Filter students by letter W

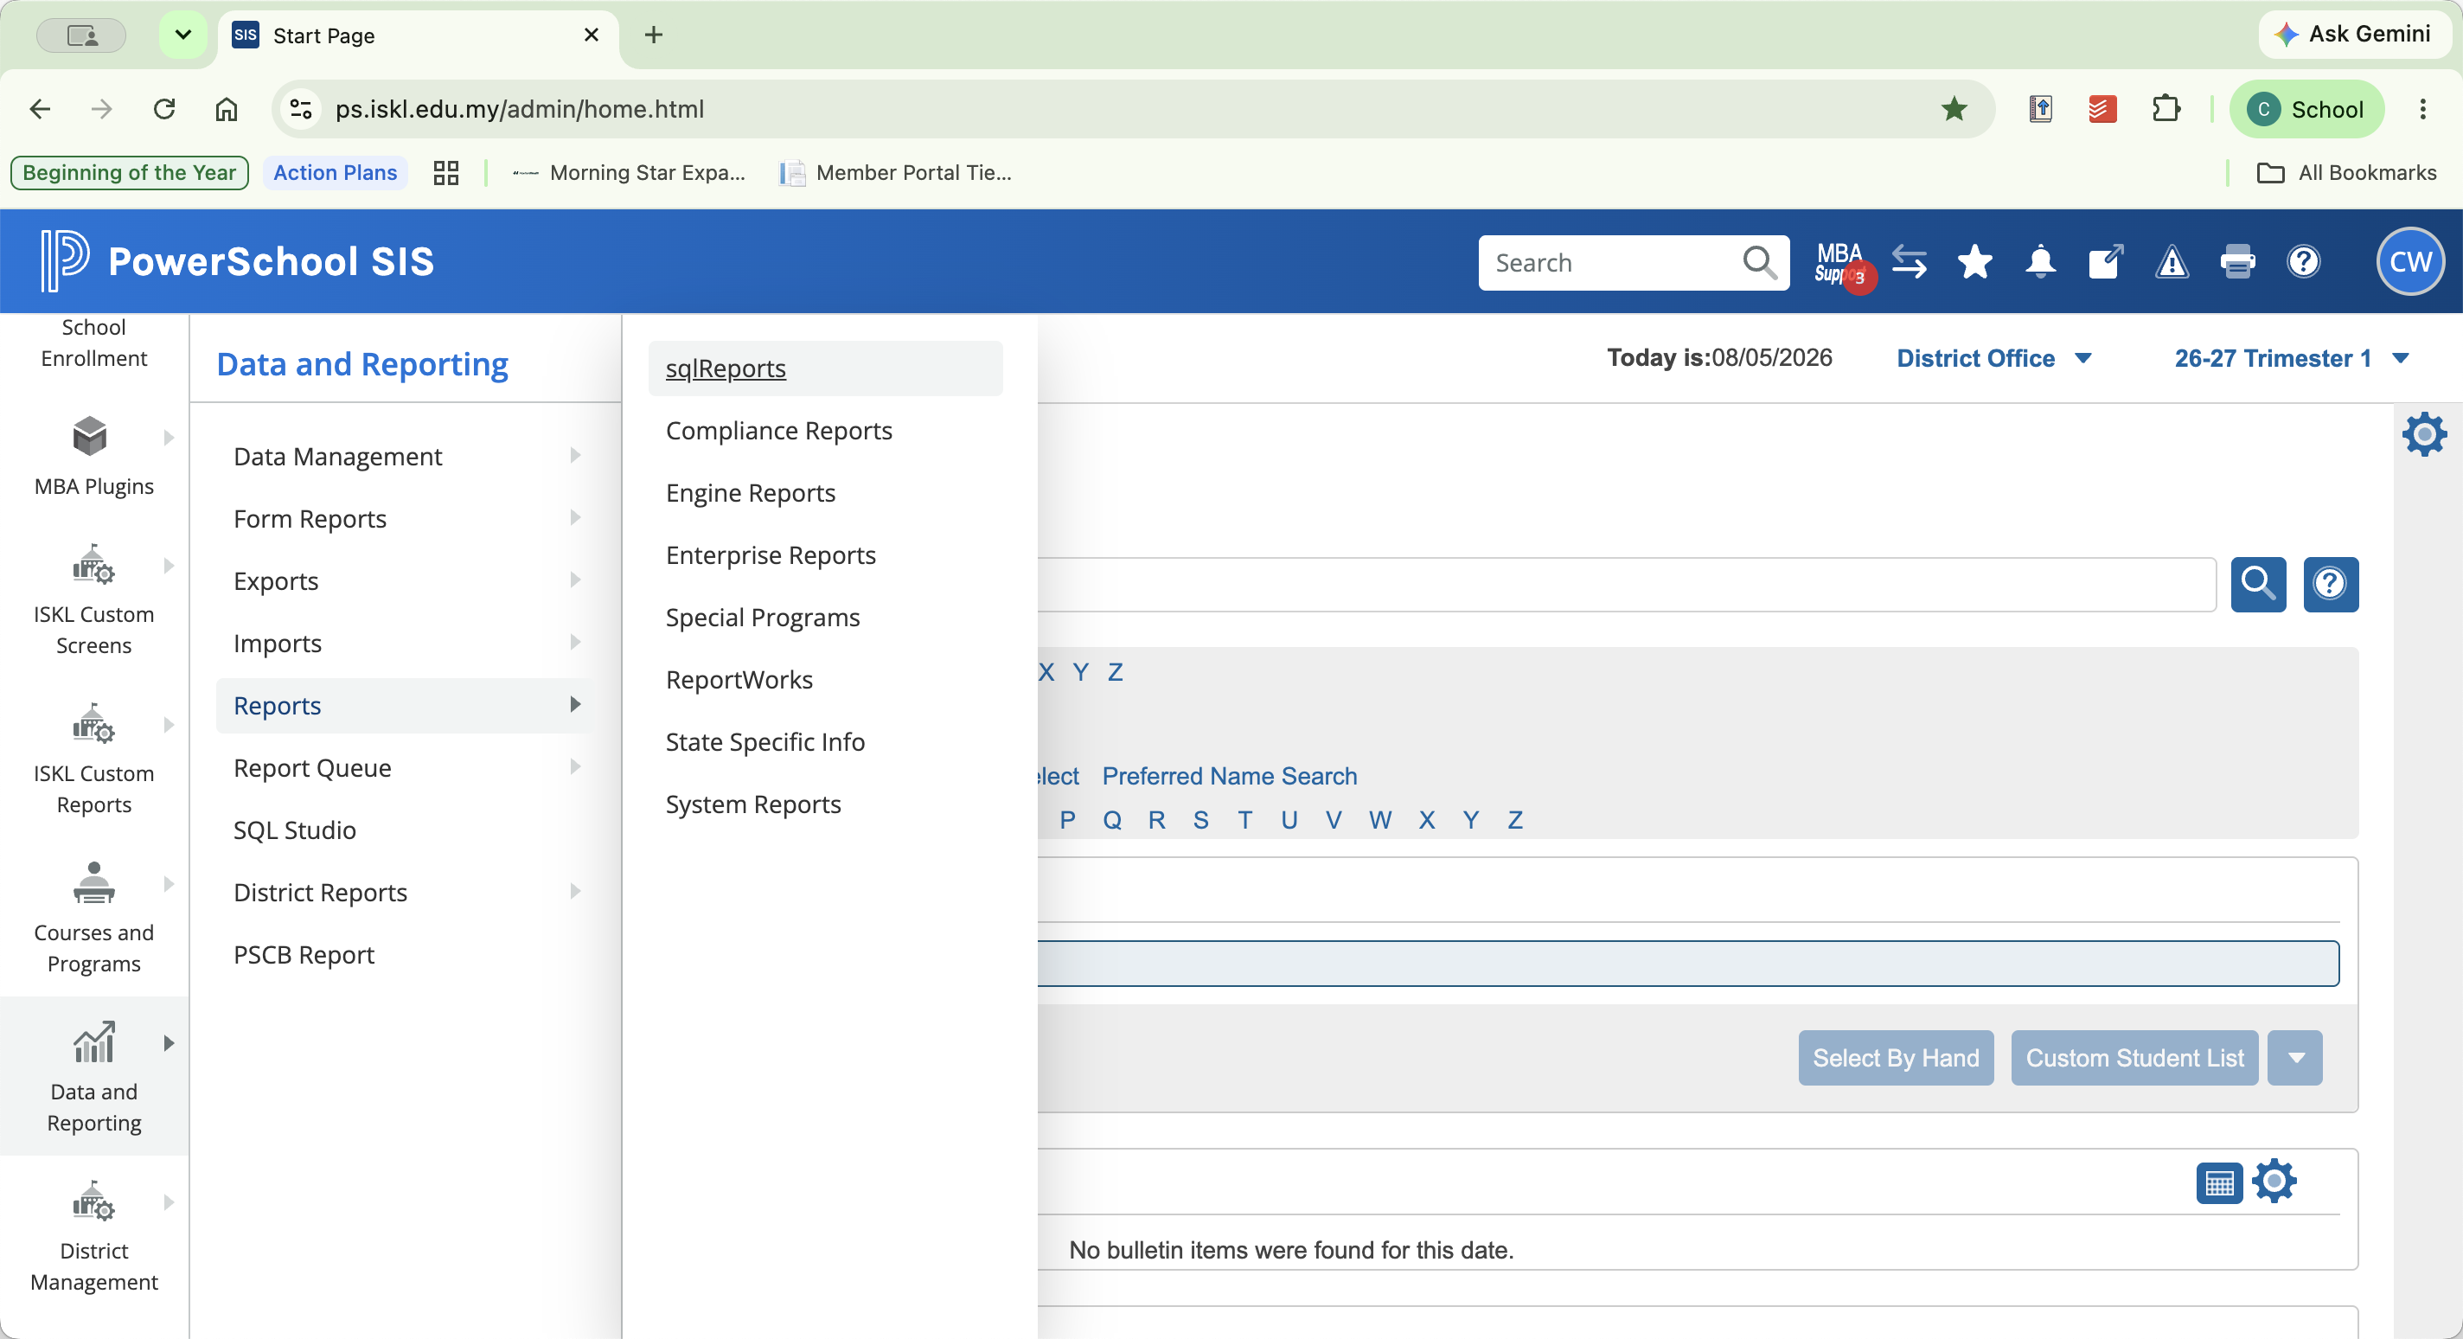pyautogui.click(x=1379, y=820)
